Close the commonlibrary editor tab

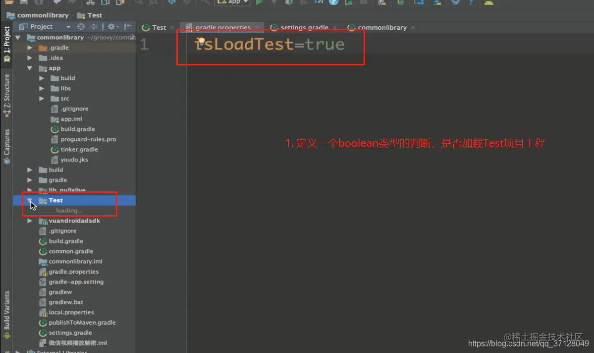click(x=413, y=27)
